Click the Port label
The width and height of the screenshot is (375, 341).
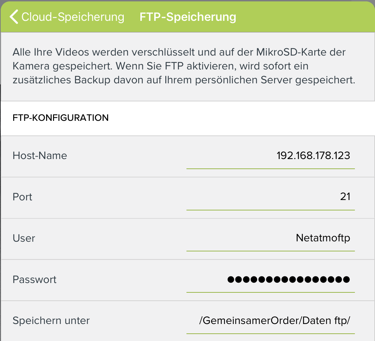(22, 197)
